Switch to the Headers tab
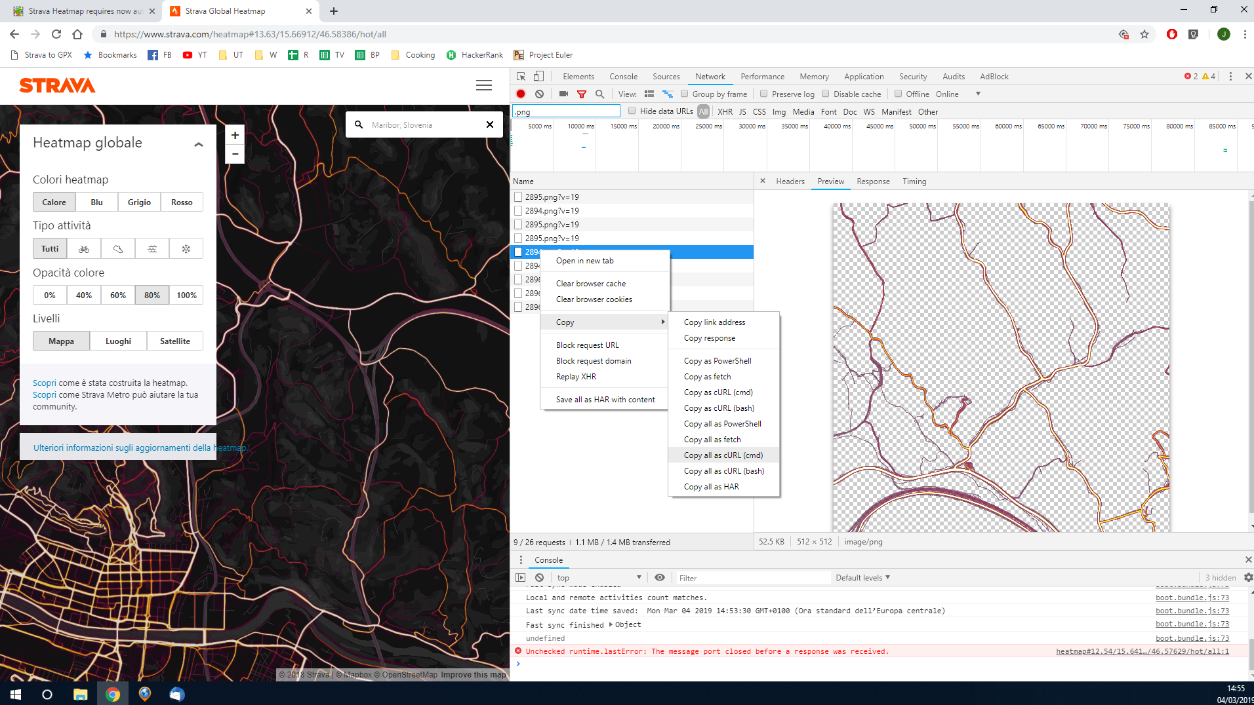The image size is (1254, 705). 790,181
